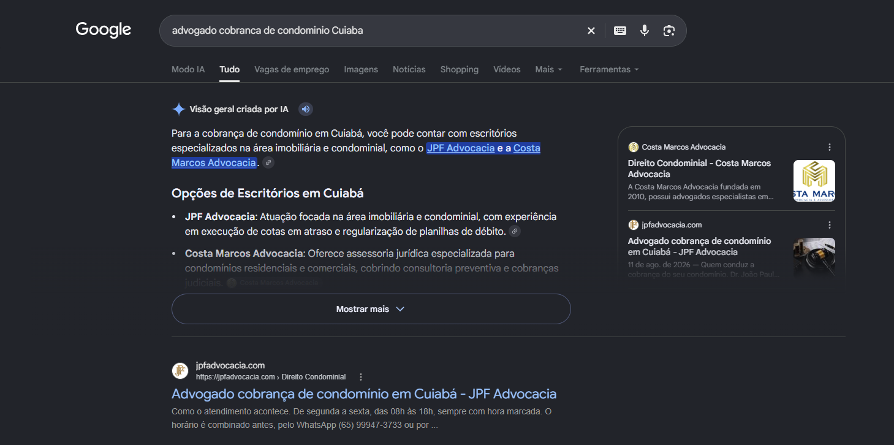Viewport: 894px width, 445px height.
Task: Expand the AI overview with Mostrar mais
Action: [x=371, y=309]
